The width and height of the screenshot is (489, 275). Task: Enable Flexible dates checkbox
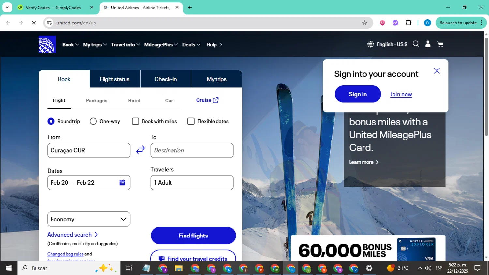click(191, 121)
